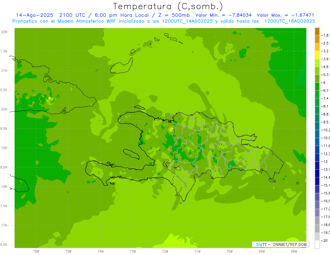Click the "-3.2" color scale value
The image size is (330, 255).
click(325, 51)
